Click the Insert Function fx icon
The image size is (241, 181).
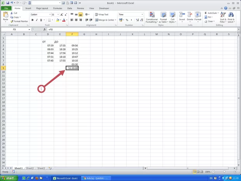[45, 30]
